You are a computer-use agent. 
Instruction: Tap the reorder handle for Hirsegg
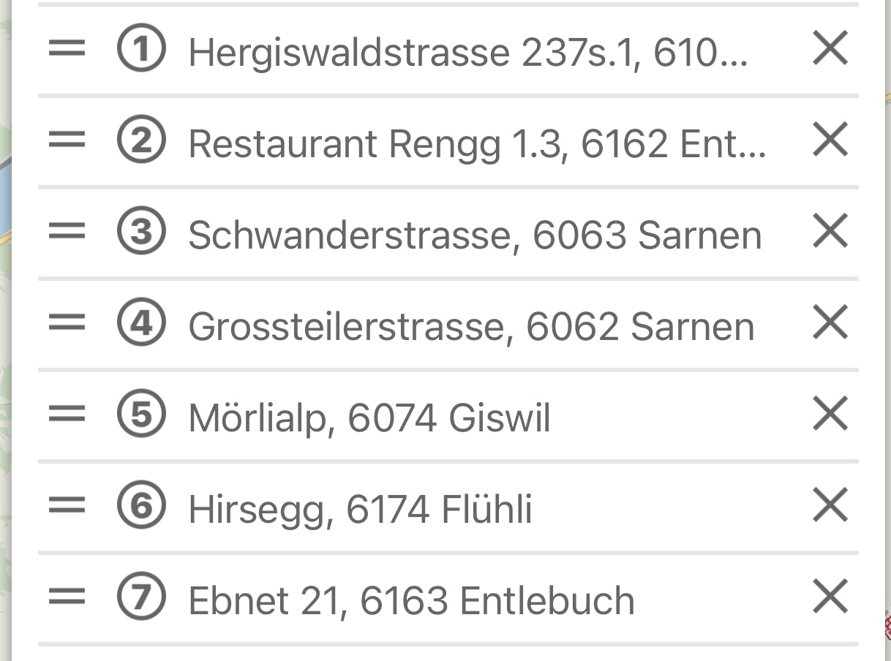click(x=67, y=505)
